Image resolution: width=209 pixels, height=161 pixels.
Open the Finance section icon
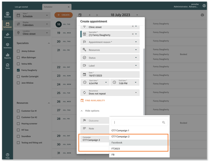point(7,35)
